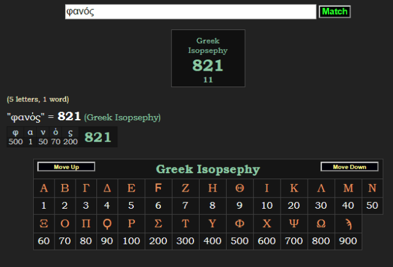Click the search input containing φανός
The height and width of the screenshot is (267, 393).
(190, 12)
